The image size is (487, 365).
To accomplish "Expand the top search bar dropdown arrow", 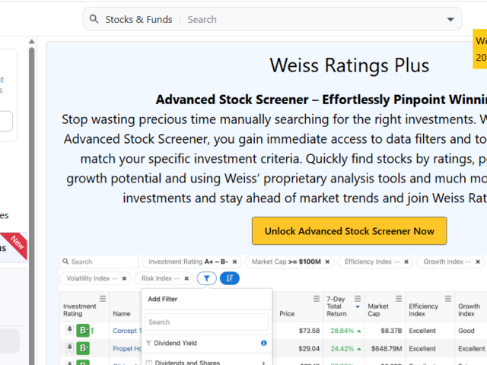I will (x=450, y=20).
